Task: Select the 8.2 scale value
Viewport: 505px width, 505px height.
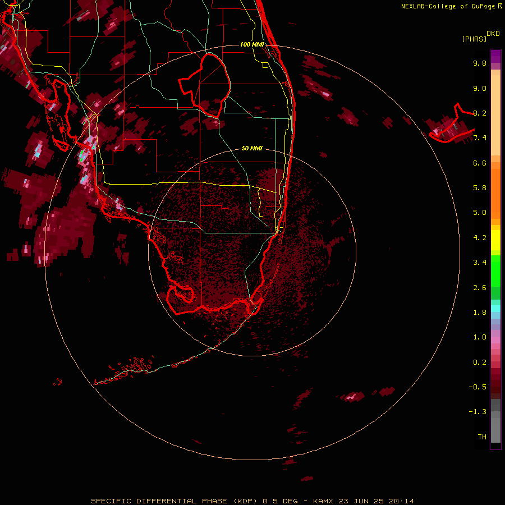Action: click(480, 113)
